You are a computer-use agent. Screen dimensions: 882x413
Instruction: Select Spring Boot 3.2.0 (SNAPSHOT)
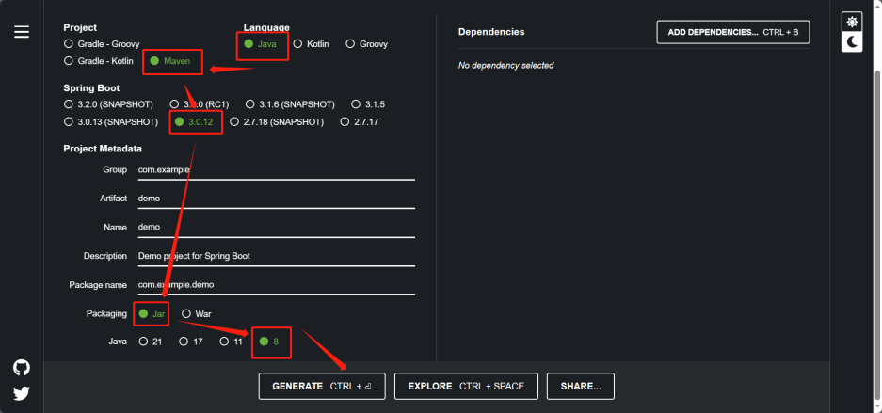108,104
